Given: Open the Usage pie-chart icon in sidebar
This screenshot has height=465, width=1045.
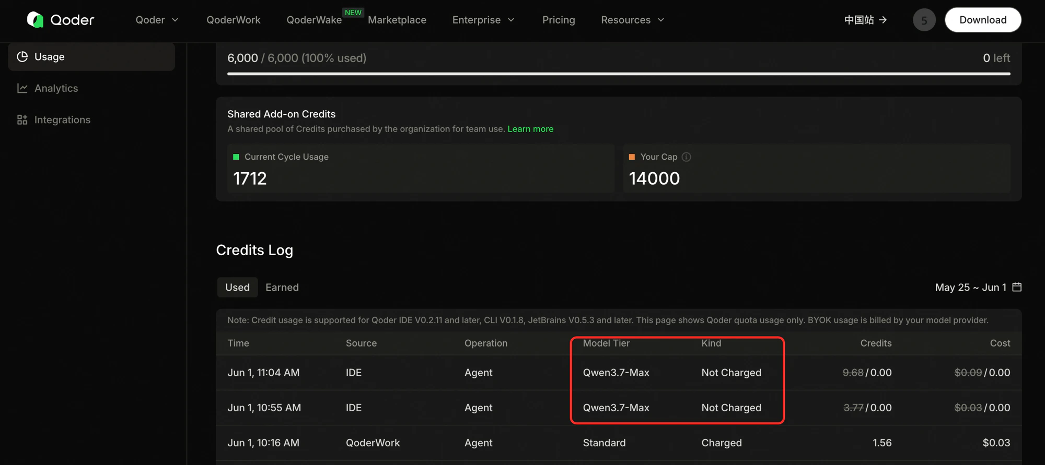Looking at the screenshot, I should coord(22,56).
